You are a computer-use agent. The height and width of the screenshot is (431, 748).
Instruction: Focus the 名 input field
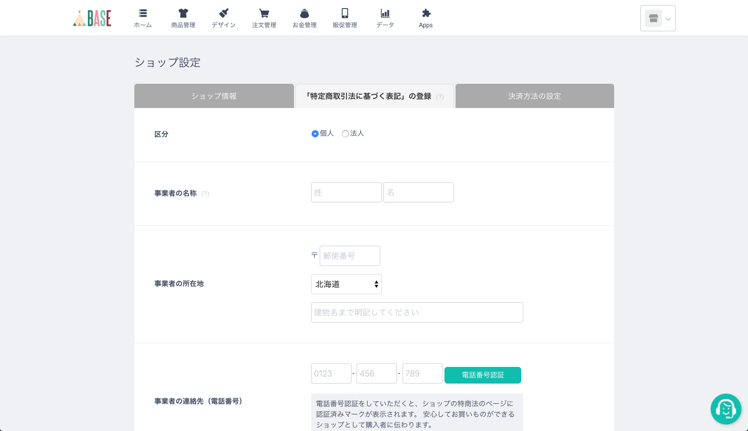pos(419,192)
